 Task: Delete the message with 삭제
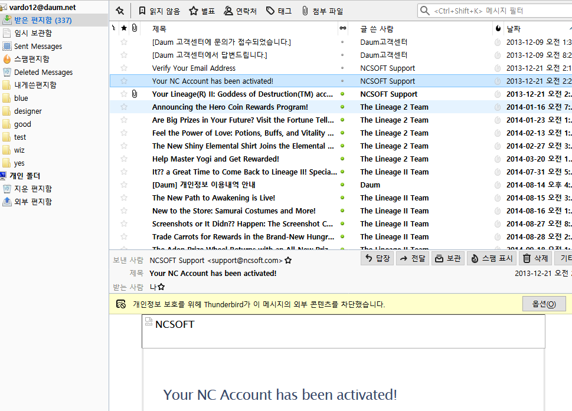pos(535,258)
